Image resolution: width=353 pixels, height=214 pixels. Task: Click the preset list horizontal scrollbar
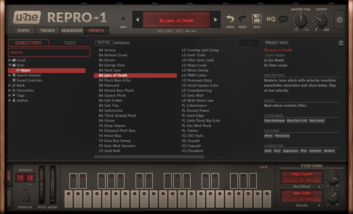pos(149,157)
